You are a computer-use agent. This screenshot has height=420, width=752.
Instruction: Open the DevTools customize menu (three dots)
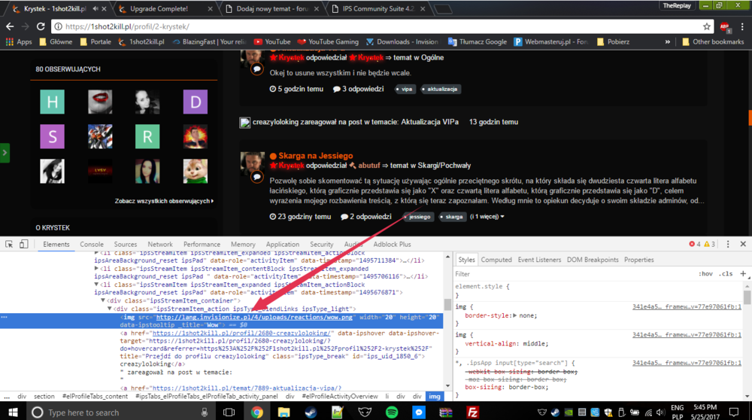click(726, 245)
